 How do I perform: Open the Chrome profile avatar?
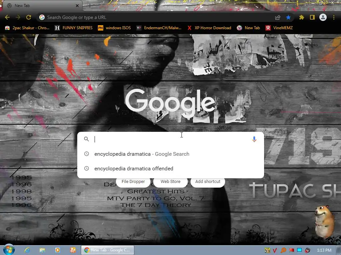323,17
